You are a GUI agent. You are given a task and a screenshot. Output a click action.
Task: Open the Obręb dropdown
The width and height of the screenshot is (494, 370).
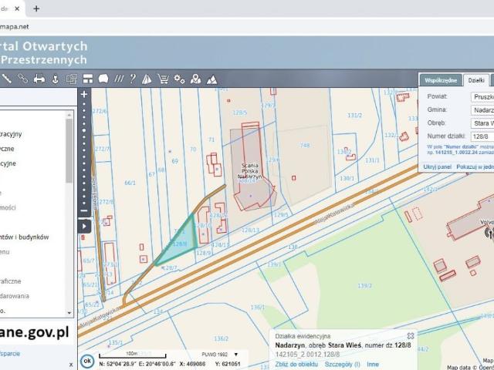coord(482,123)
